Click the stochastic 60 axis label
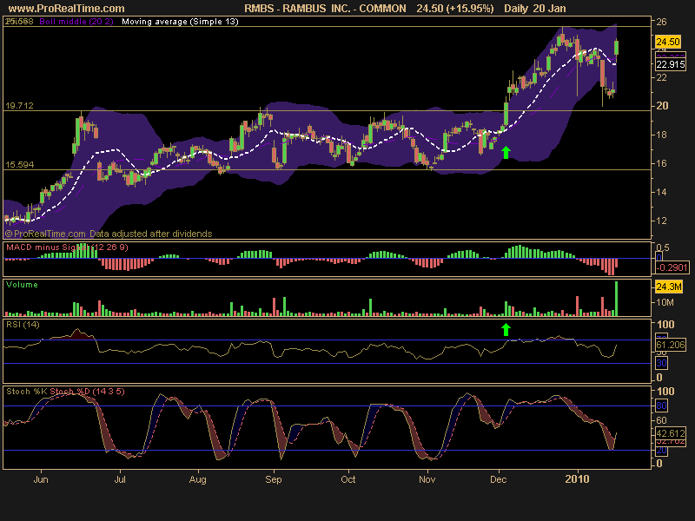This screenshot has width=695, height=521. tap(661, 420)
